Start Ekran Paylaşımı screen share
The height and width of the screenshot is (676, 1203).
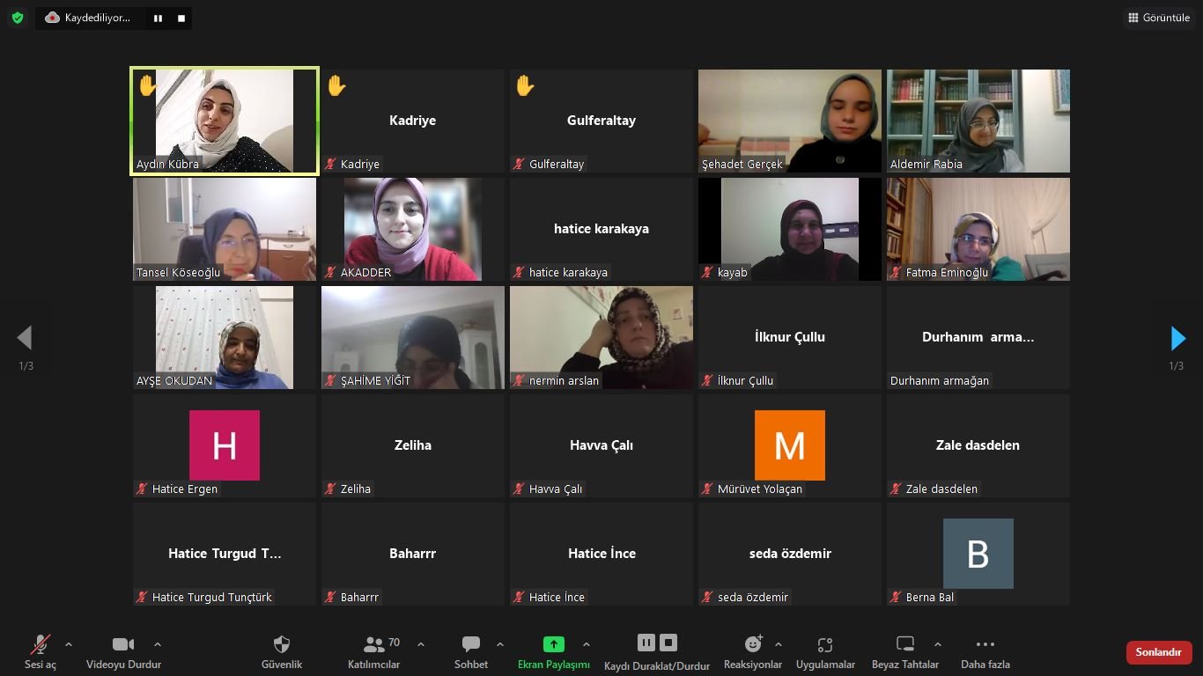[x=554, y=652]
